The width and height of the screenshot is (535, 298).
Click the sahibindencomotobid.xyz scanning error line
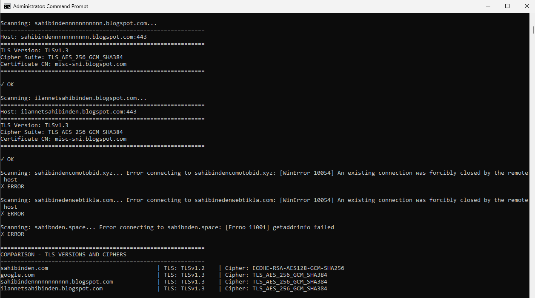coord(264,176)
